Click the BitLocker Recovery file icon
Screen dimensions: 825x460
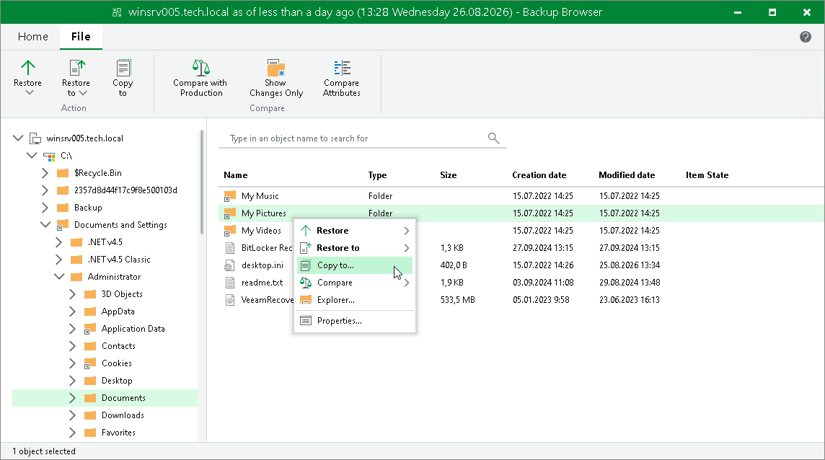(229, 248)
